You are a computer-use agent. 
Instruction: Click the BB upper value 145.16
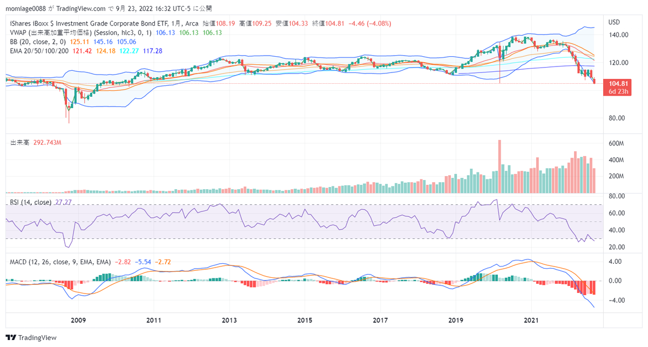(x=103, y=42)
